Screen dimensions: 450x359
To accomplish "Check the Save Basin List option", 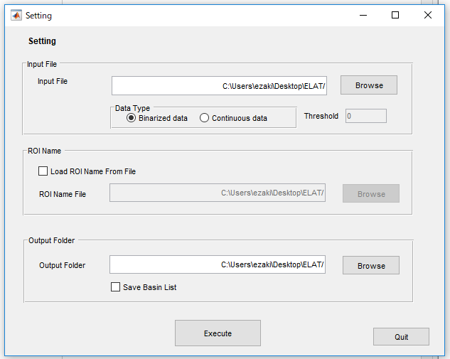I will tap(115, 287).
